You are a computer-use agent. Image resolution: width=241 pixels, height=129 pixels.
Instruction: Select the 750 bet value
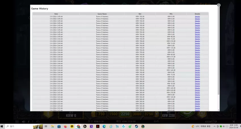tap(101, 114)
